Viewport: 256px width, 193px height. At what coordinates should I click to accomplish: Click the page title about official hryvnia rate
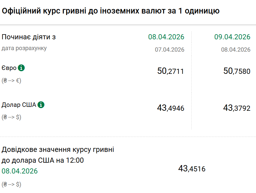tap(111, 11)
